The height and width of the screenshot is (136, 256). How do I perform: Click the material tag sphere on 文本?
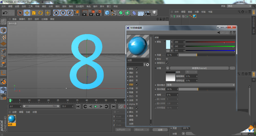click(195, 16)
